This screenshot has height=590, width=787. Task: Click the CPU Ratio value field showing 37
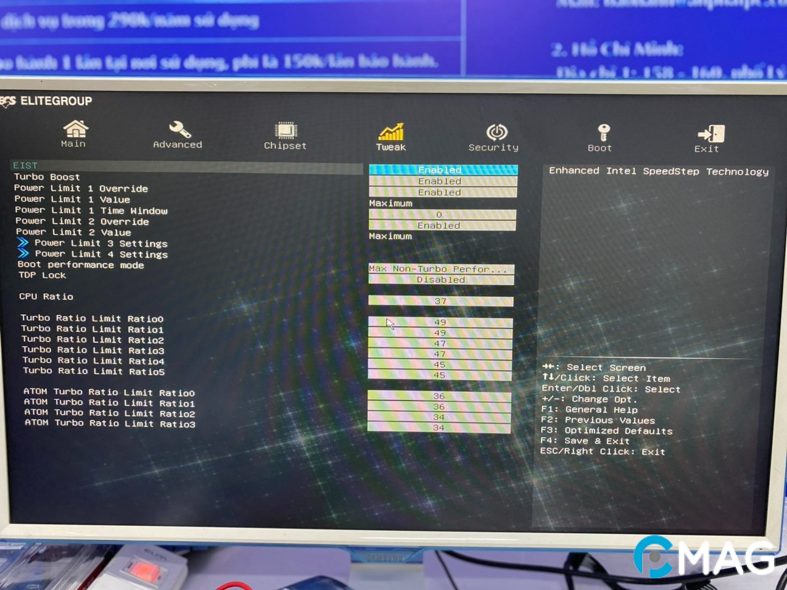[x=440, y=301]
